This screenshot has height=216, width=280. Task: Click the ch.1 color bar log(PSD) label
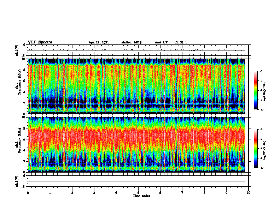[265, 92]
